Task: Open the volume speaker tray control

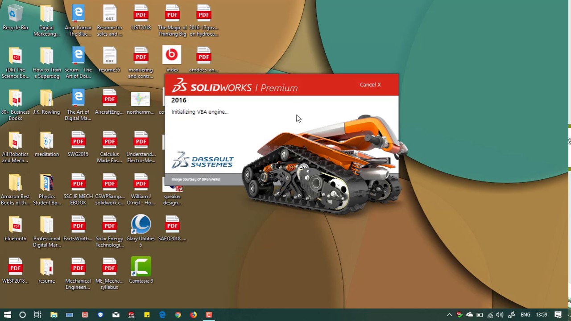Action: click(500, 315)
